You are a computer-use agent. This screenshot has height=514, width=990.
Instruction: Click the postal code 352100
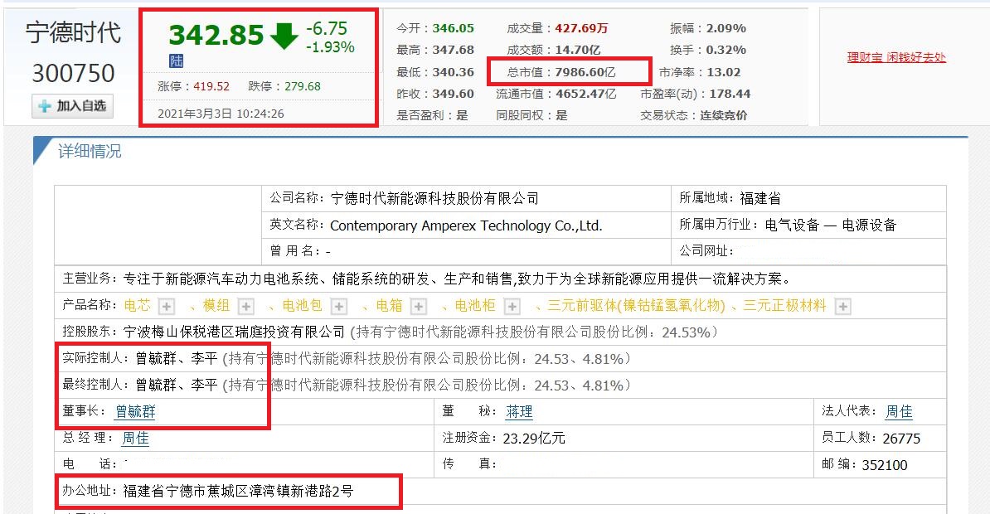885,465
